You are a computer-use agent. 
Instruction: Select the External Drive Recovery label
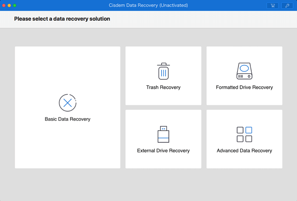[x=163, y=151]
